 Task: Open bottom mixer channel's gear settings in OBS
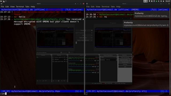[x=98, y=73]
